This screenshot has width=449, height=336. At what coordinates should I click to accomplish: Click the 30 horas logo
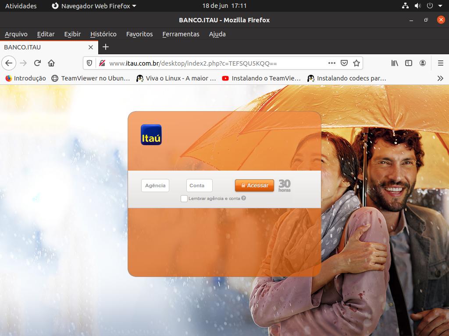pos(284,185)
